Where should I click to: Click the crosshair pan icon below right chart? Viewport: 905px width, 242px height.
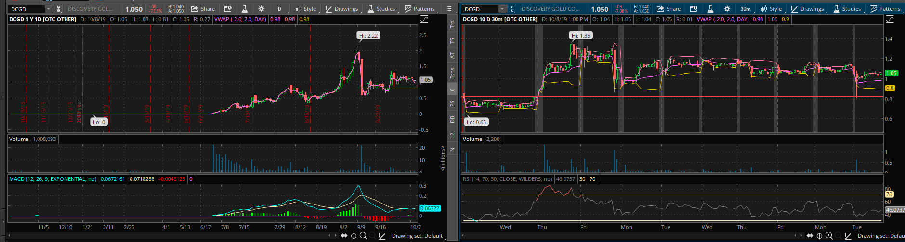coord(819,236)
